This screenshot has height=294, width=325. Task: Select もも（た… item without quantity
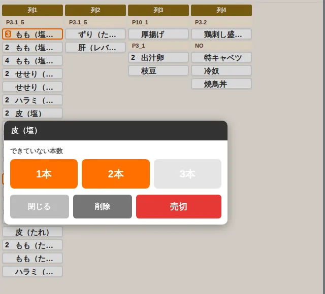(x=32, y=259)
